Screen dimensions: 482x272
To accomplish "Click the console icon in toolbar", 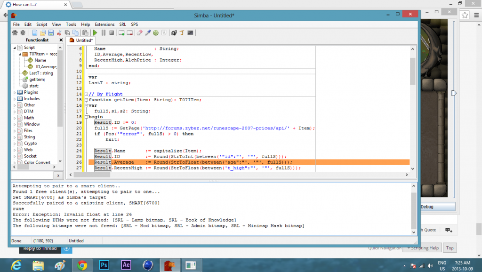I will coord(190,33).
